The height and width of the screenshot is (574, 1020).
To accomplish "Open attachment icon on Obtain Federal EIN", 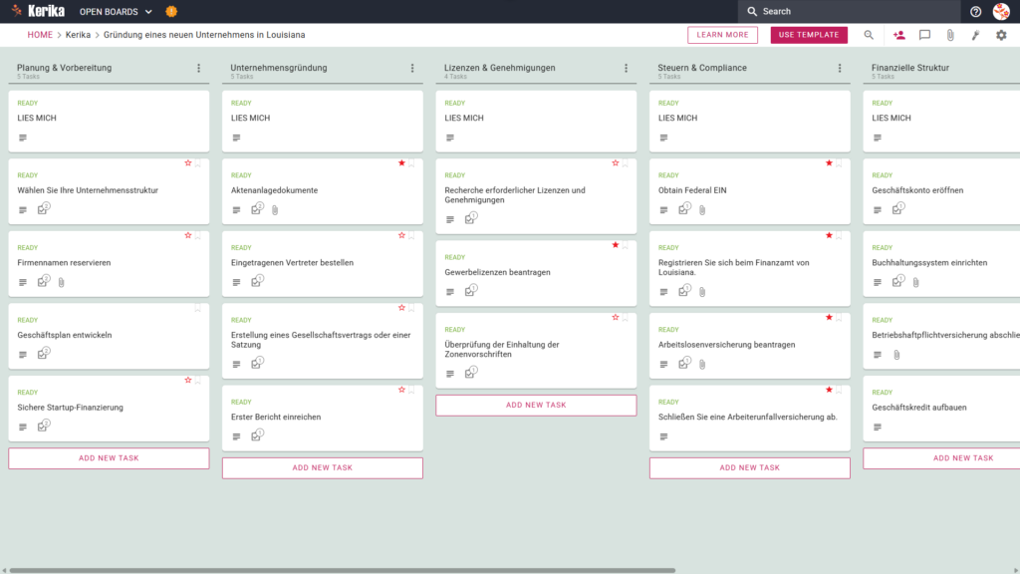I will [702, 210].
